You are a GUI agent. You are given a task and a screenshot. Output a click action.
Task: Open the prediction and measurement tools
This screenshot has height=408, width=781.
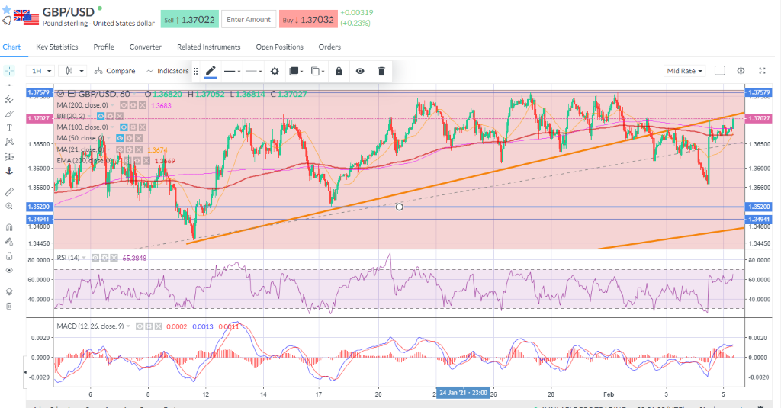point(9,156)
